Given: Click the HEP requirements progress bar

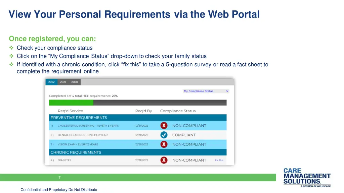Looking at the screenshot, I should click(138, 103).
